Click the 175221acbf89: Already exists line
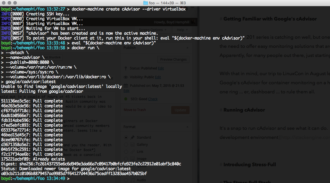The image size is (330, 183). coord(33,159)
